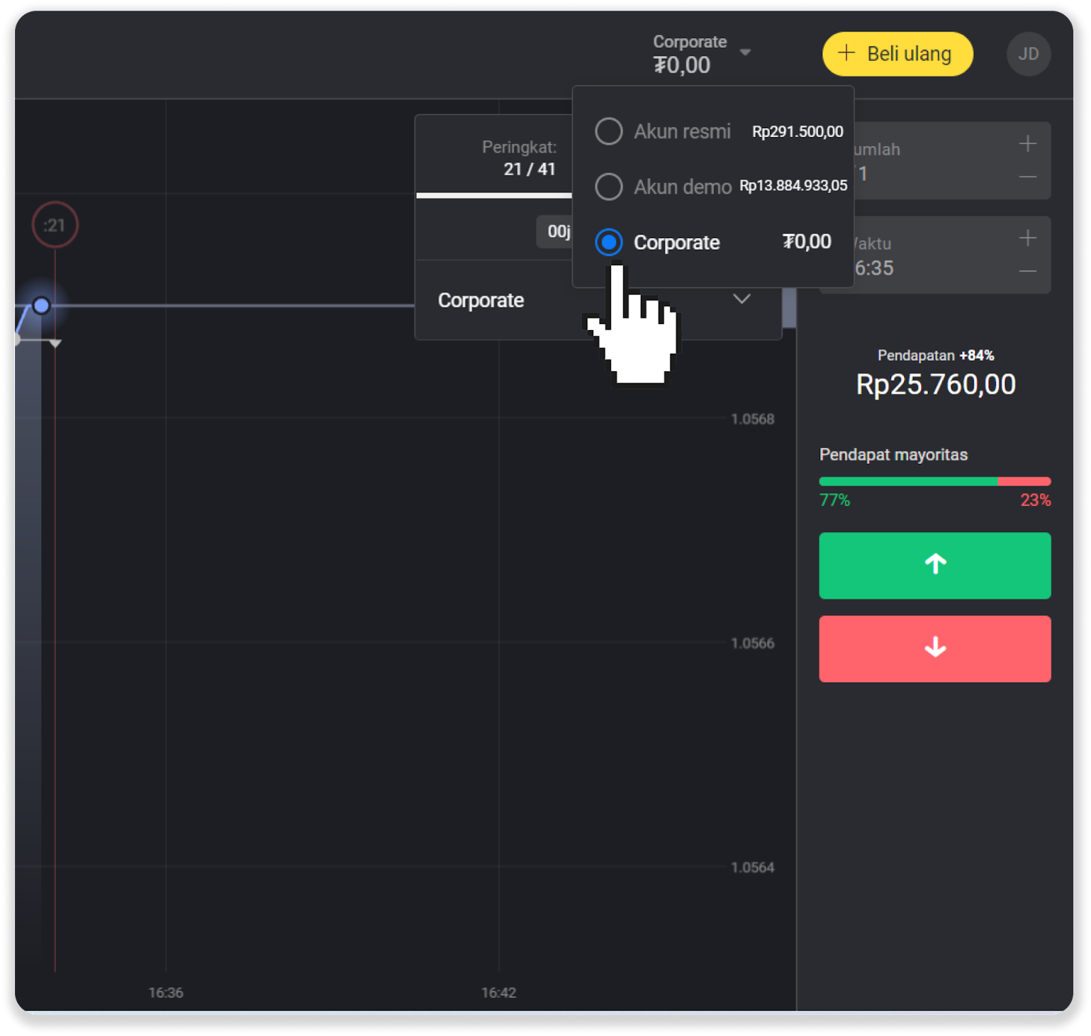Select the Corporate account radio button
The height and width of the screenshot is (1036, 1091).
click(x=608, y=242)
